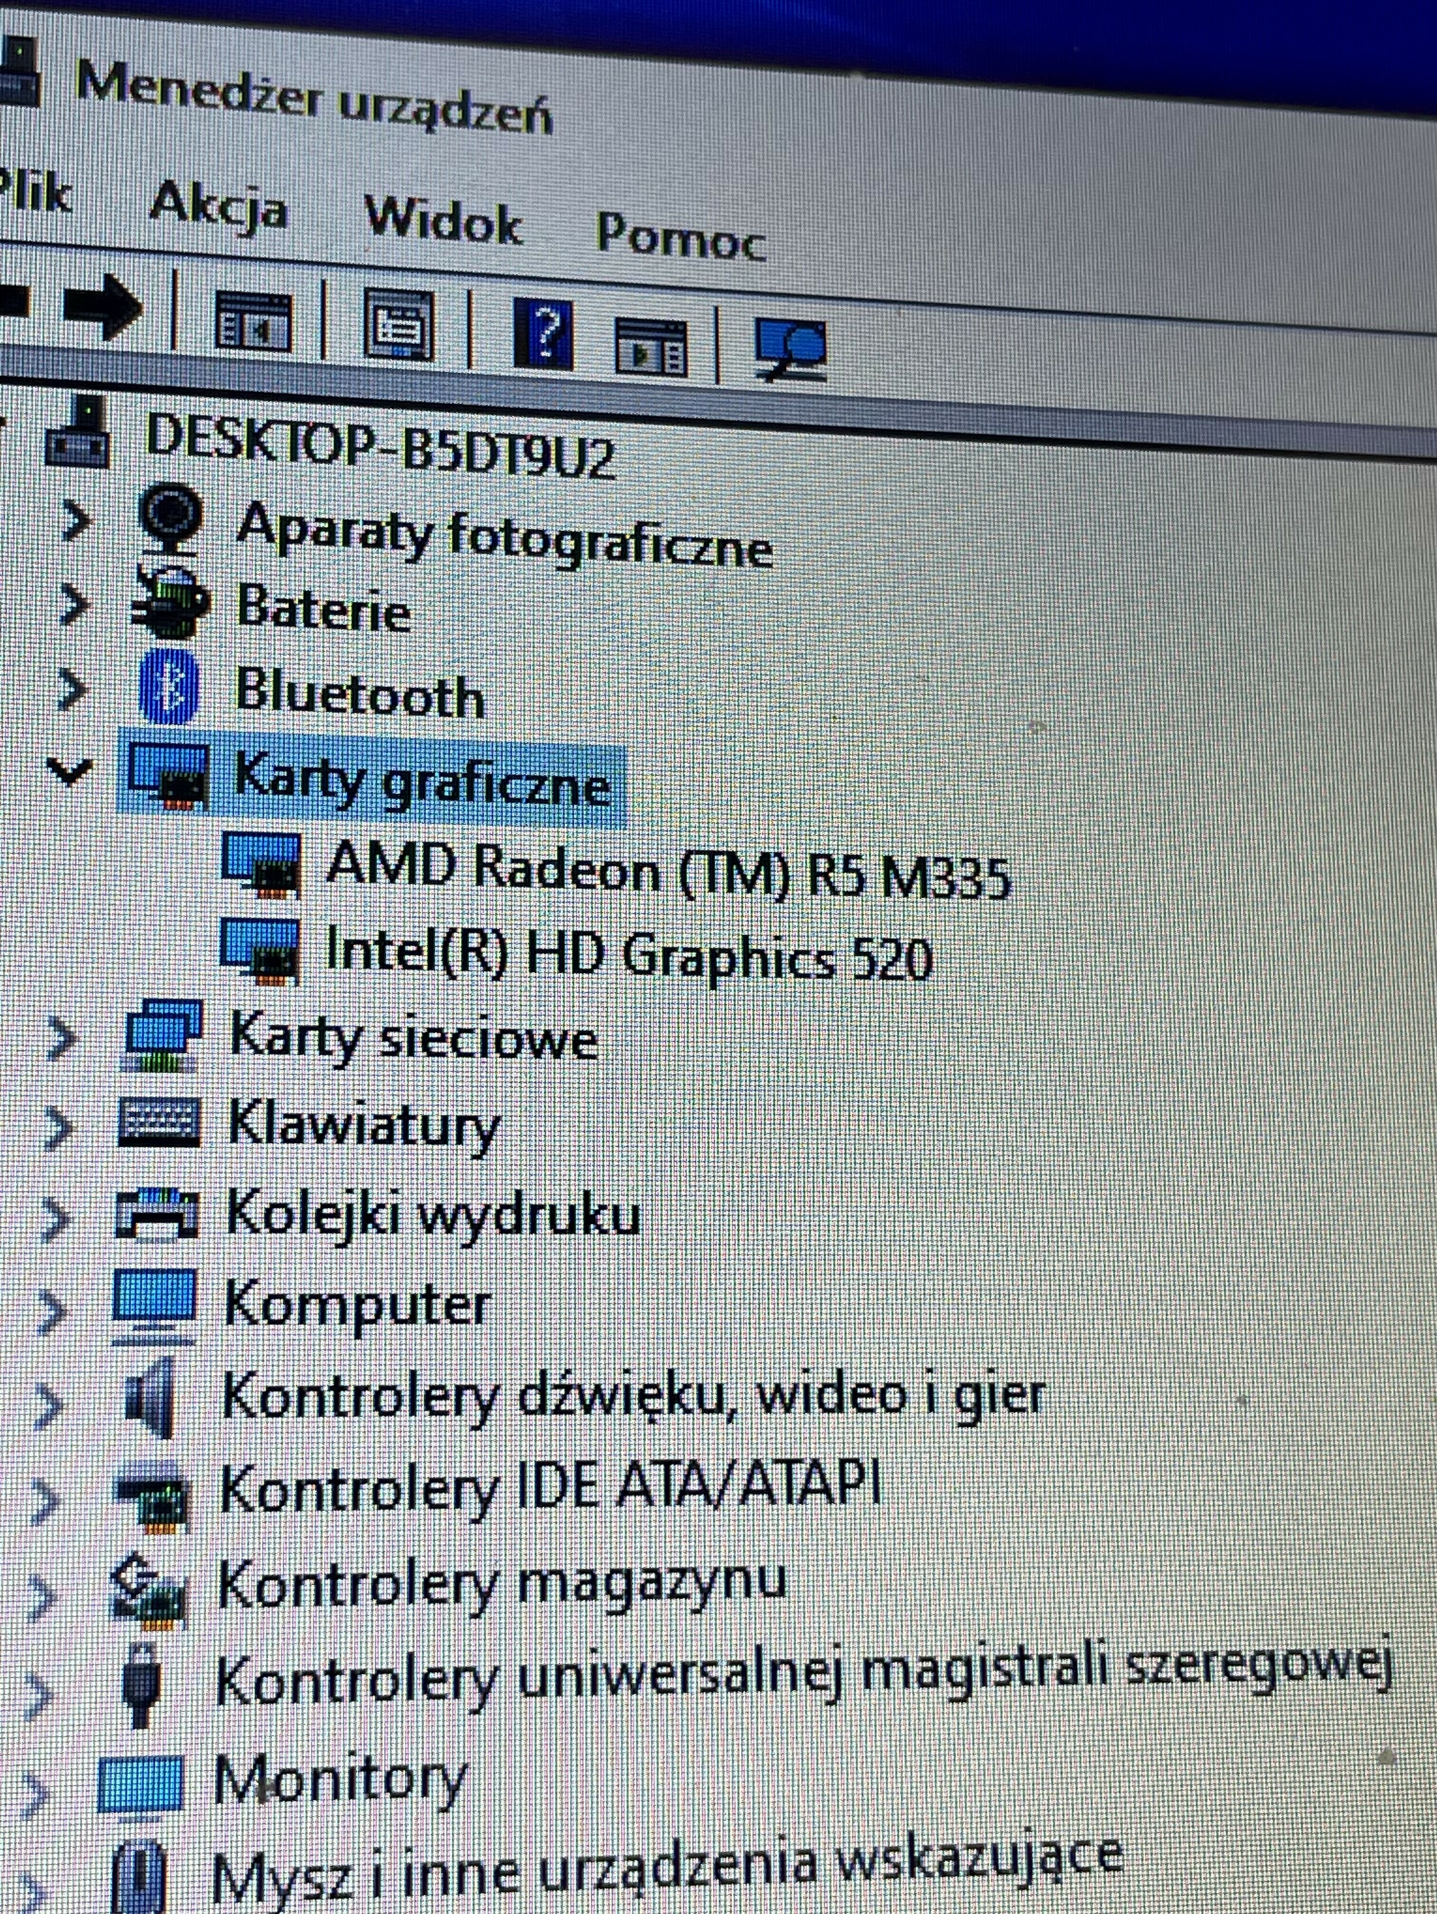Viewport: 1437px width, 1914px height.
Task: Expand Kontrolery IDE ATA/ATAPI category
Action: pos(45,1500)
